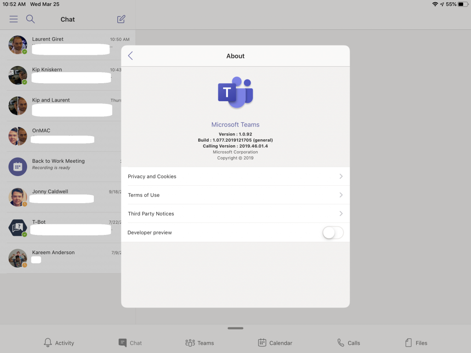
Task: Switch to the Teams tab
Action: [x=200, y=343]
